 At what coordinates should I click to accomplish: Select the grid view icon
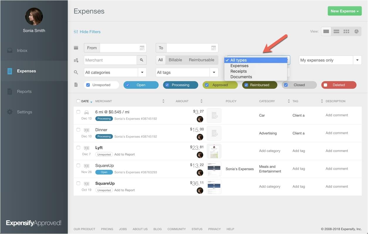346,31
